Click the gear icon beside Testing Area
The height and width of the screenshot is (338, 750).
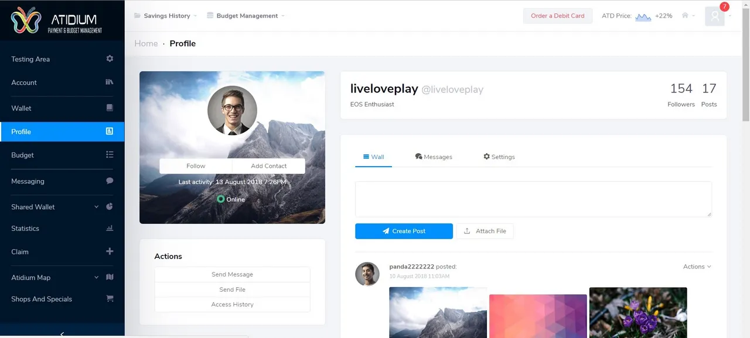(110, 58)
